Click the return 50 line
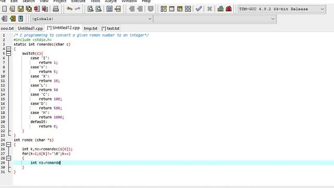This screenshot has height=188, width=334. point(49,90)
